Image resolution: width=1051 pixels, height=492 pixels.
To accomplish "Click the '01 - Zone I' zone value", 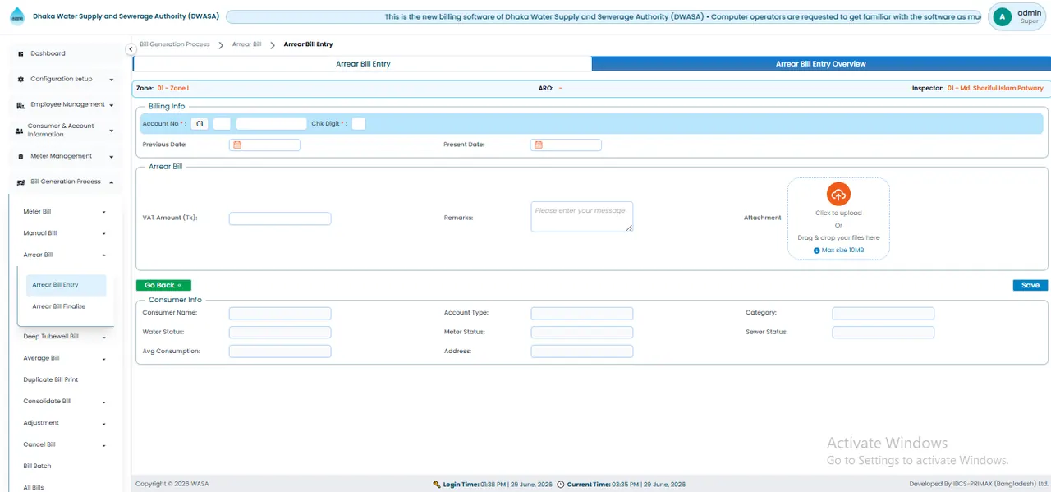I will point(173,88).
